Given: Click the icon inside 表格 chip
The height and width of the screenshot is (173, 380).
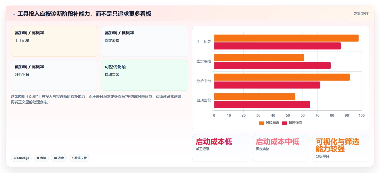Looking at the screenshot, I should 38,158.
